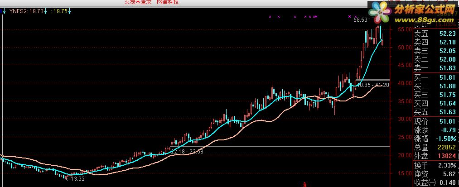Viewport: 459px width, 187px height.
Task: Select the 卖一 row priced 51.83
Action: [x=435, y=68]
